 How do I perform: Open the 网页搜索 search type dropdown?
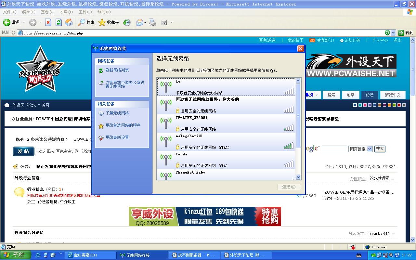(370, 149)
